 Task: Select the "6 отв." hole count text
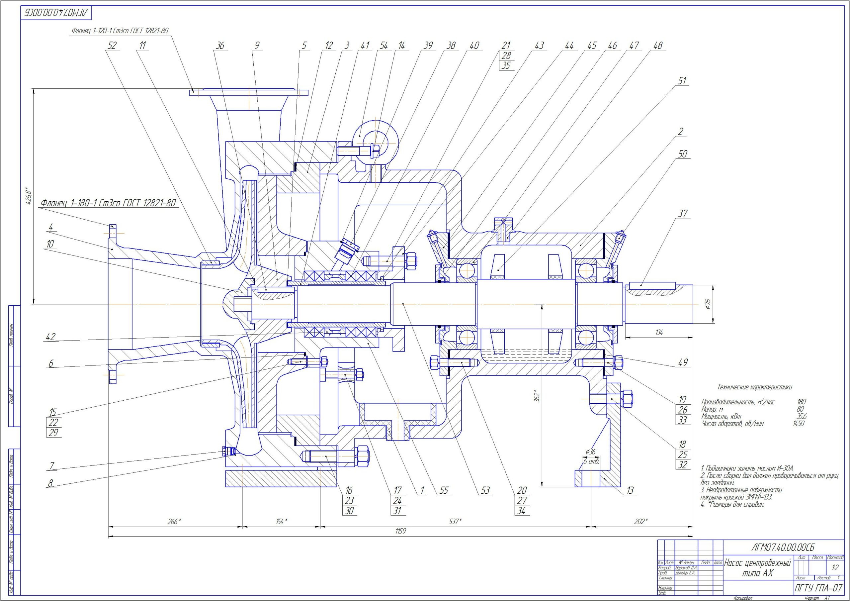591,462
